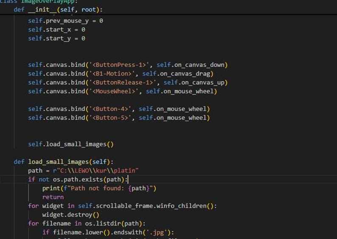The width and height of the screenshot is (337, 239).
Task: Click the print 'Path not found' line
Action: [x=99, y=188]
